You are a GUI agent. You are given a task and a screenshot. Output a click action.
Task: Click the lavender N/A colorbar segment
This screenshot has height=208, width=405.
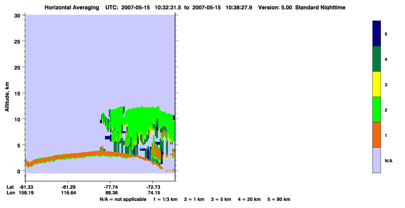(376, 160)
